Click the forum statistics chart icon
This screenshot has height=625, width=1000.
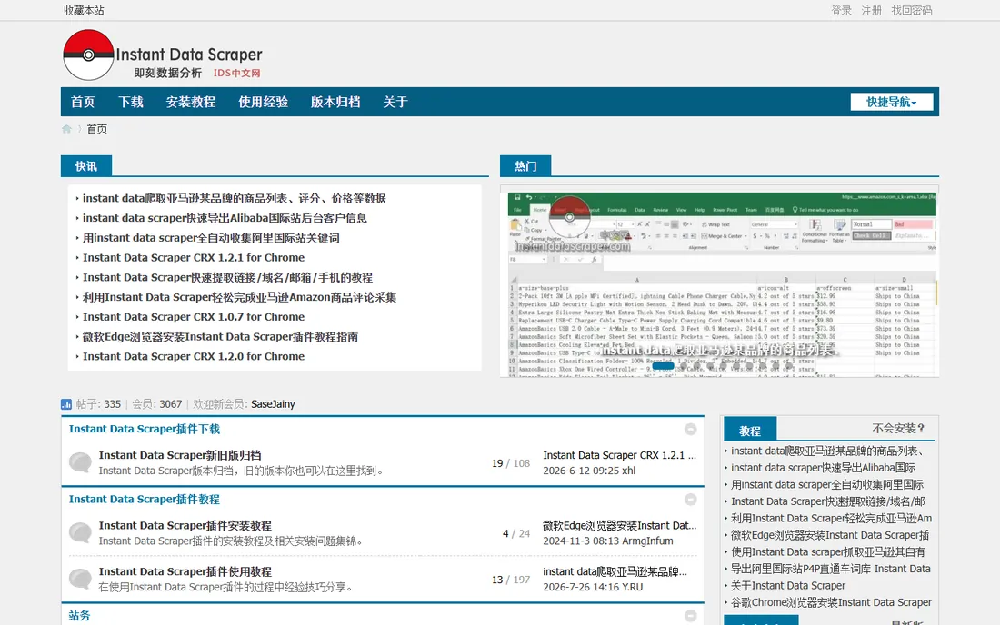tap(66, 404)
